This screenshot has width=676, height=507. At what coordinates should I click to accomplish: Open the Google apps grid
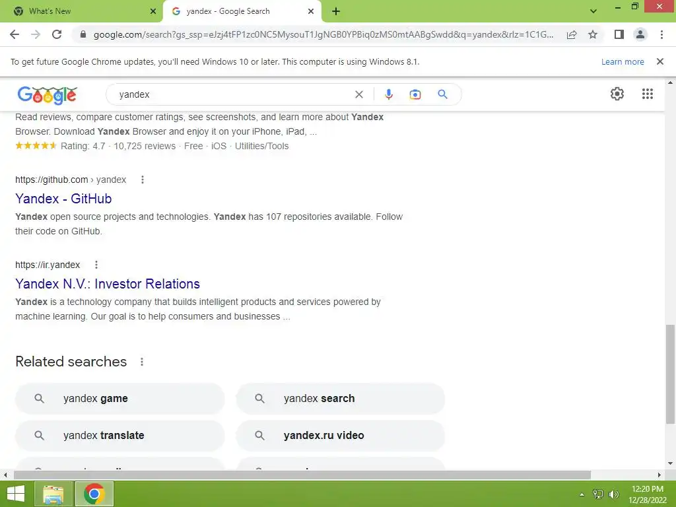[x=647, y=94]
